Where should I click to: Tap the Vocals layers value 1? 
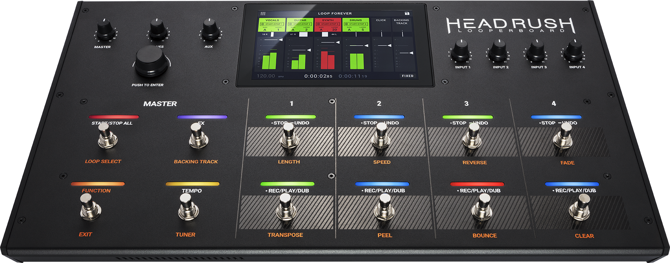pos(278,30)
